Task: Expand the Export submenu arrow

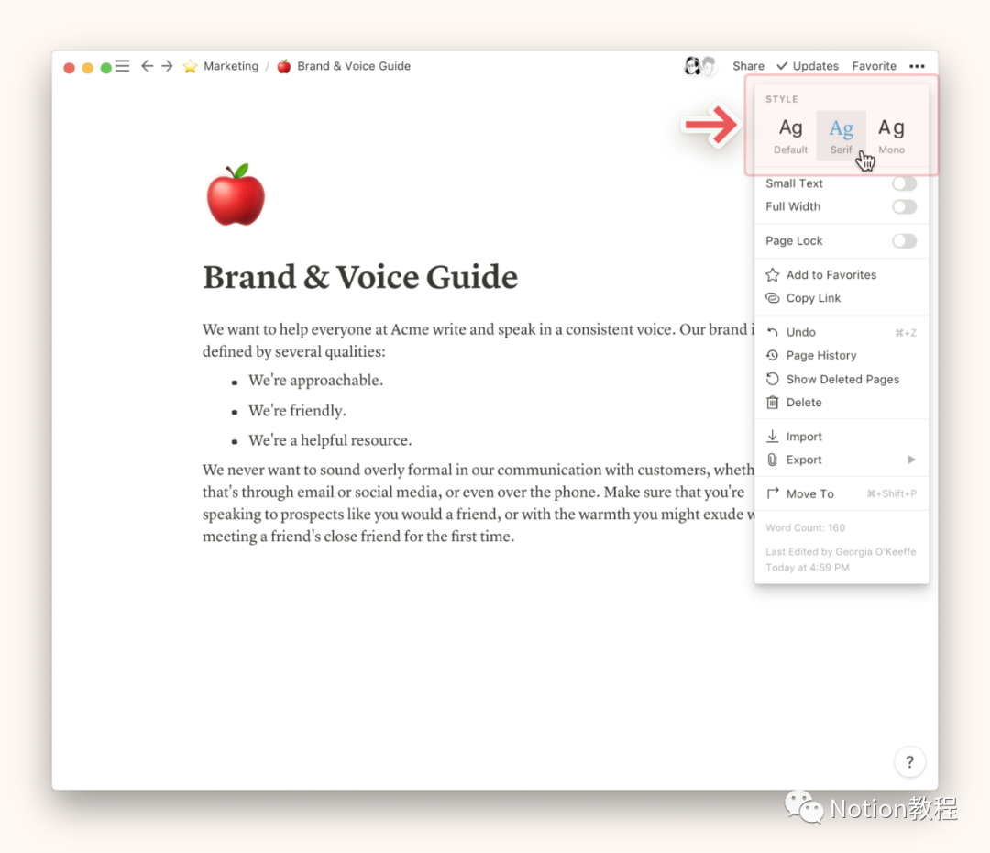Action: click(911, 460)
